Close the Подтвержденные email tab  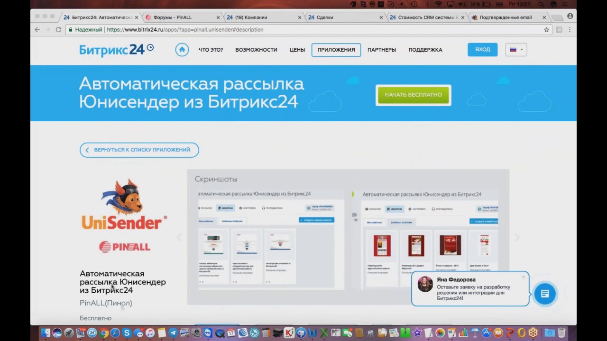(544, 18)
